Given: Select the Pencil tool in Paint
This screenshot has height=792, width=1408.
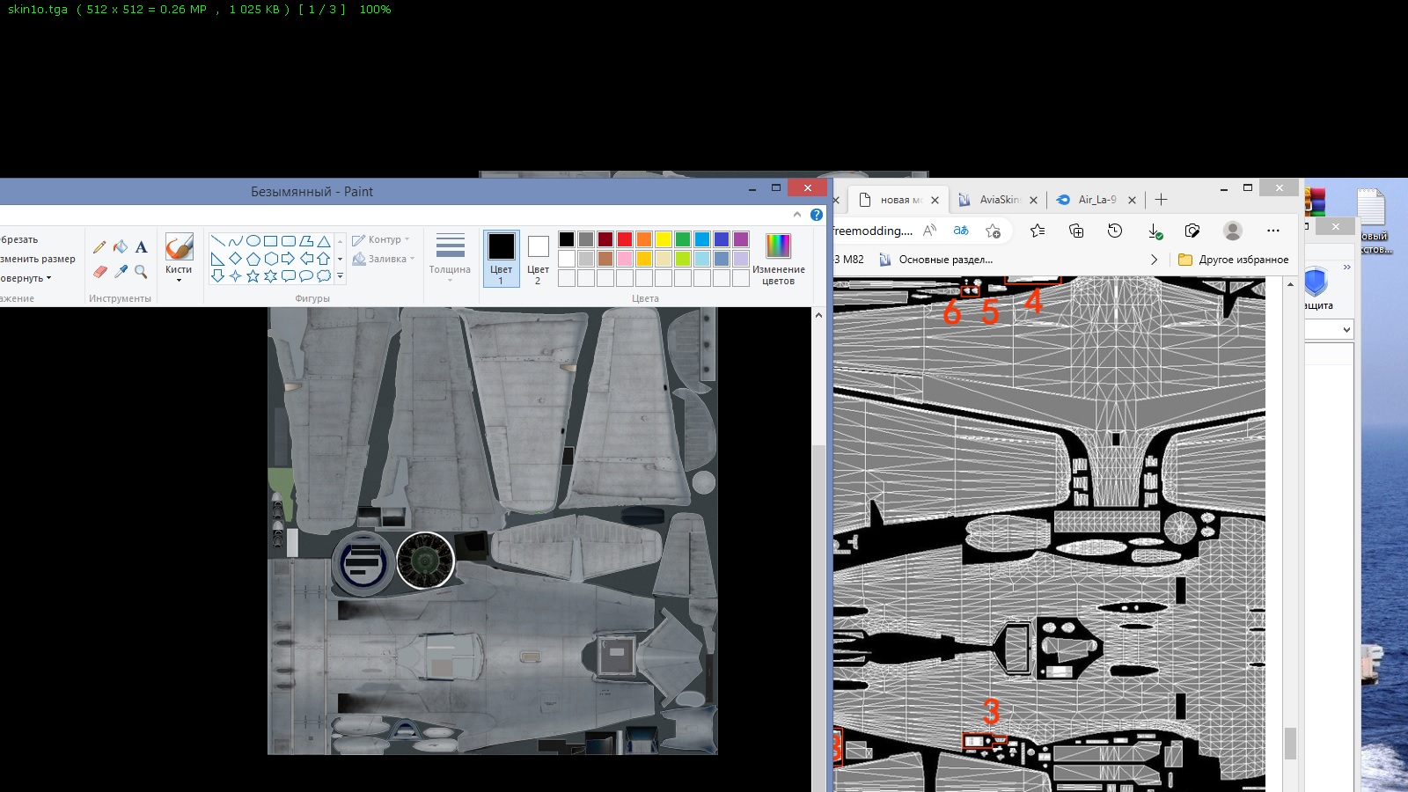Looking at the screenshot, I should [x=99, y=247].
